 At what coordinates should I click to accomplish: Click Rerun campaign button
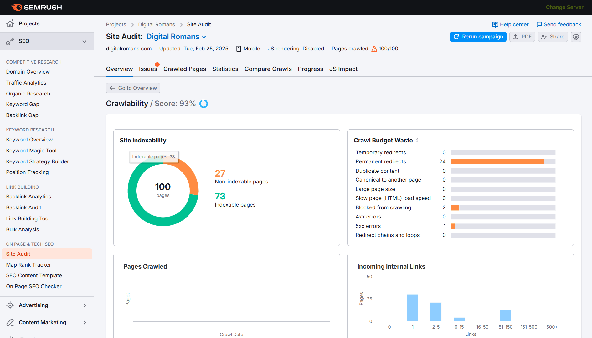tap(478, 37)
